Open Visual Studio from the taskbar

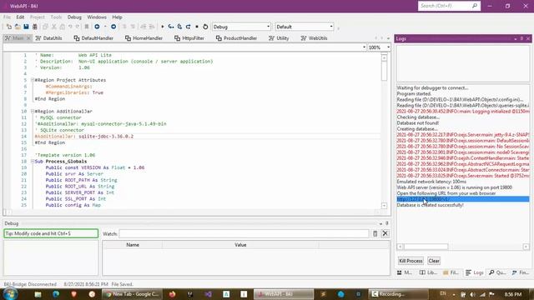(x=209, y=294)
